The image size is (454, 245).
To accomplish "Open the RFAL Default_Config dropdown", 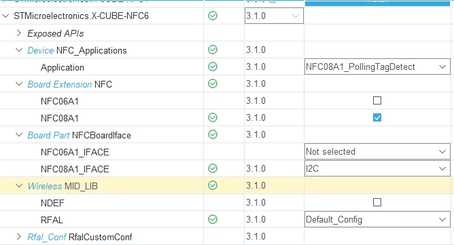I will pos(377,219).
